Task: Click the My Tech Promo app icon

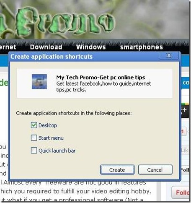Action: tap(39, 82)
